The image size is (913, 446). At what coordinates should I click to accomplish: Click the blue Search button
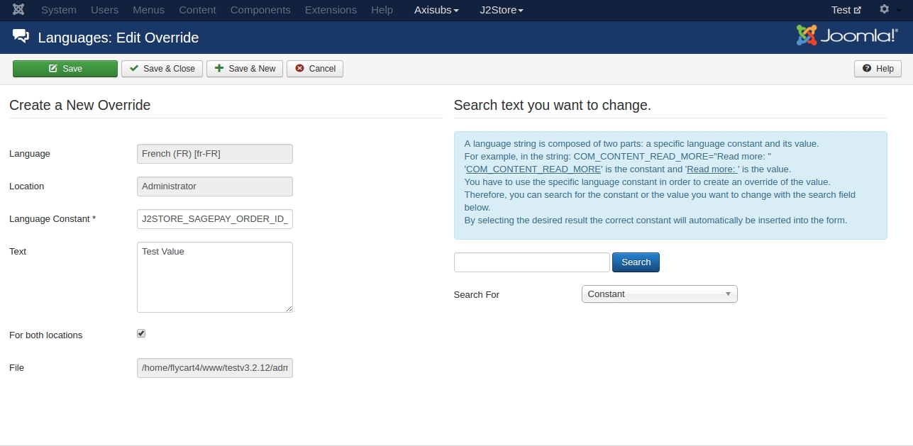coord(636,262)
